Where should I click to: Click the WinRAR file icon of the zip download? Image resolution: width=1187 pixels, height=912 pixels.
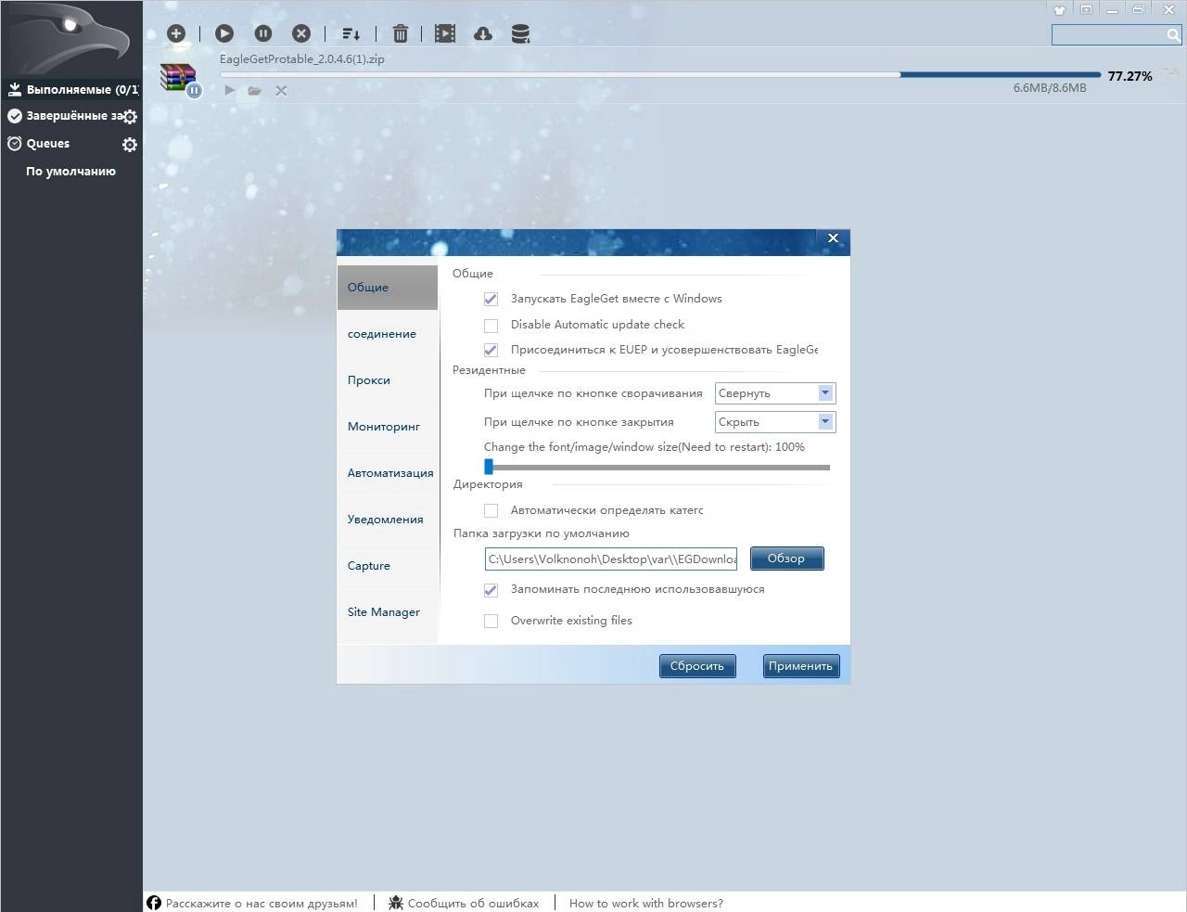click(x=178, y=78)
